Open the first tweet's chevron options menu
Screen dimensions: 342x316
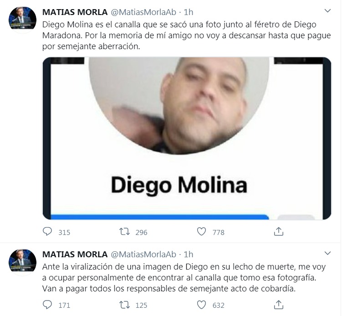327,10
